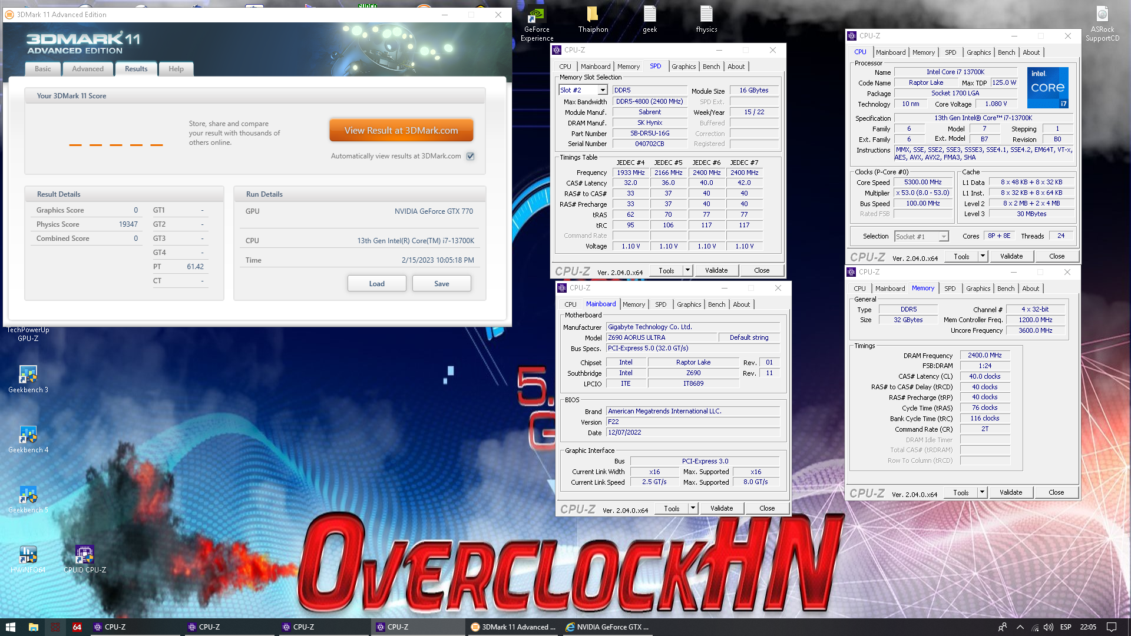Click the Load button in Run Details

[376, 283]
